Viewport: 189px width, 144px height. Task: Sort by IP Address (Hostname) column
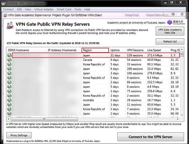64,50
